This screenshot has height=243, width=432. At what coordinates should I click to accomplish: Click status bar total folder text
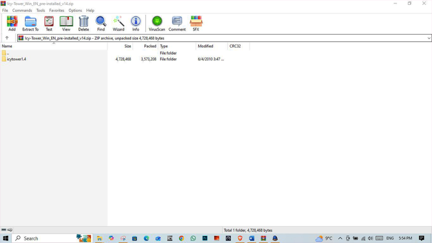pos(248,230)
